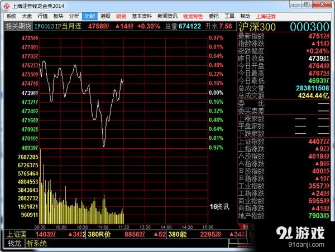This screenshot has height=252, width=335.
Task: Open the 系统 menu
Action: (x=11, y=16)
